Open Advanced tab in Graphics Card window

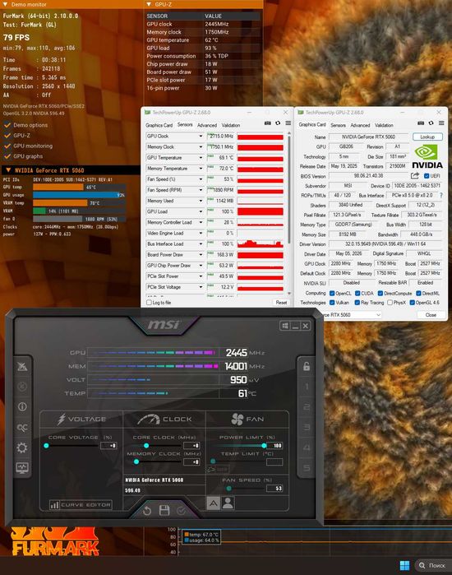(x=360, y=125)
